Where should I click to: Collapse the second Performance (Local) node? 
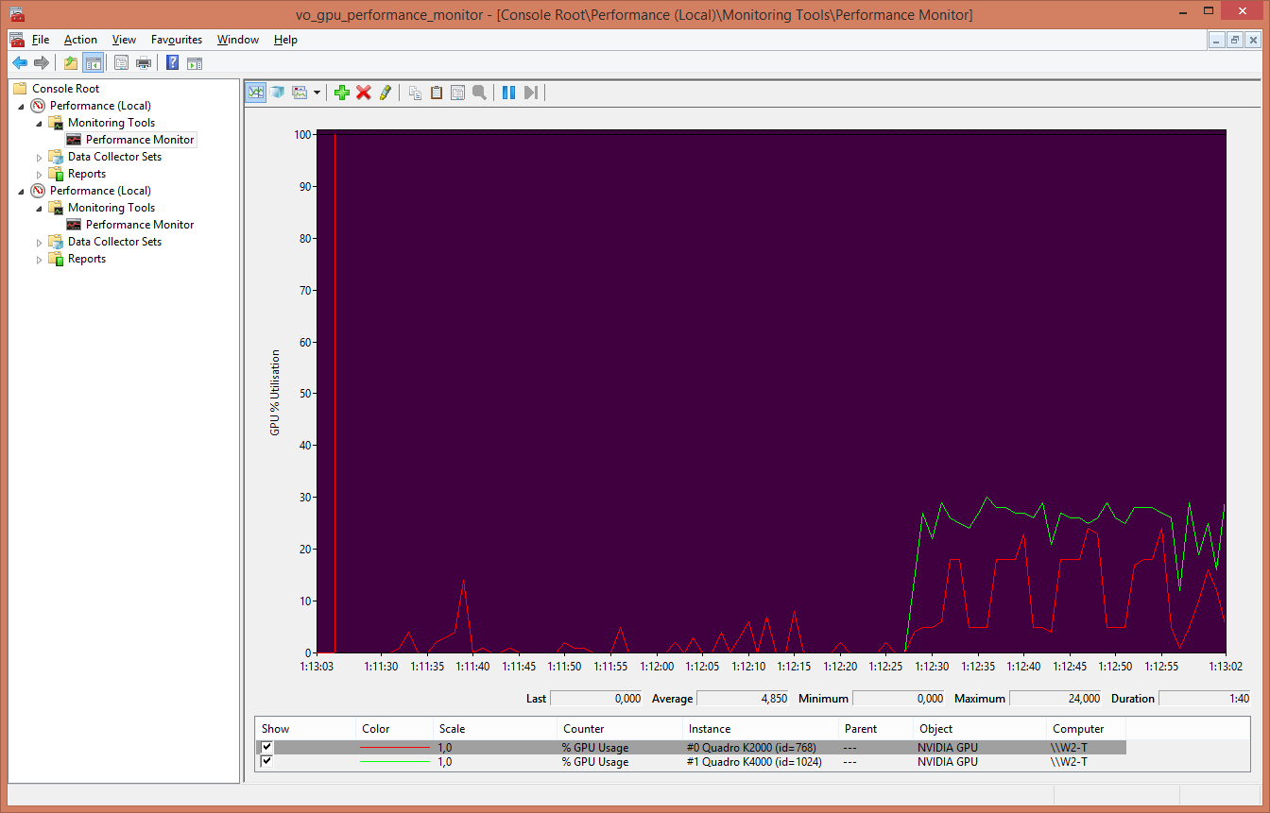[x=21, y=191]
